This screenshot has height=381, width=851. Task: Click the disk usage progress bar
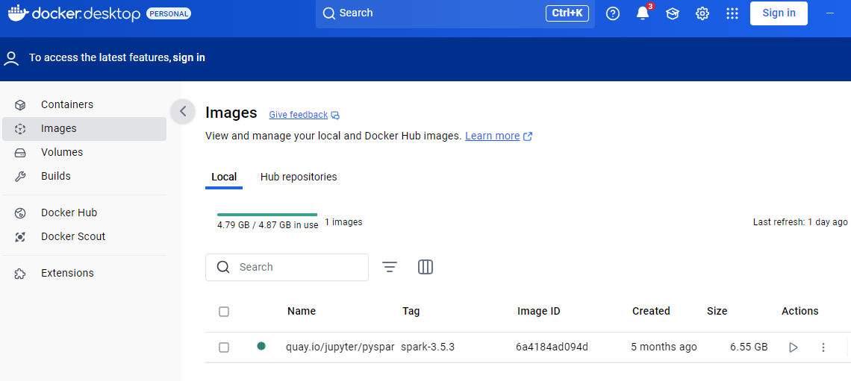click(267, 215)
